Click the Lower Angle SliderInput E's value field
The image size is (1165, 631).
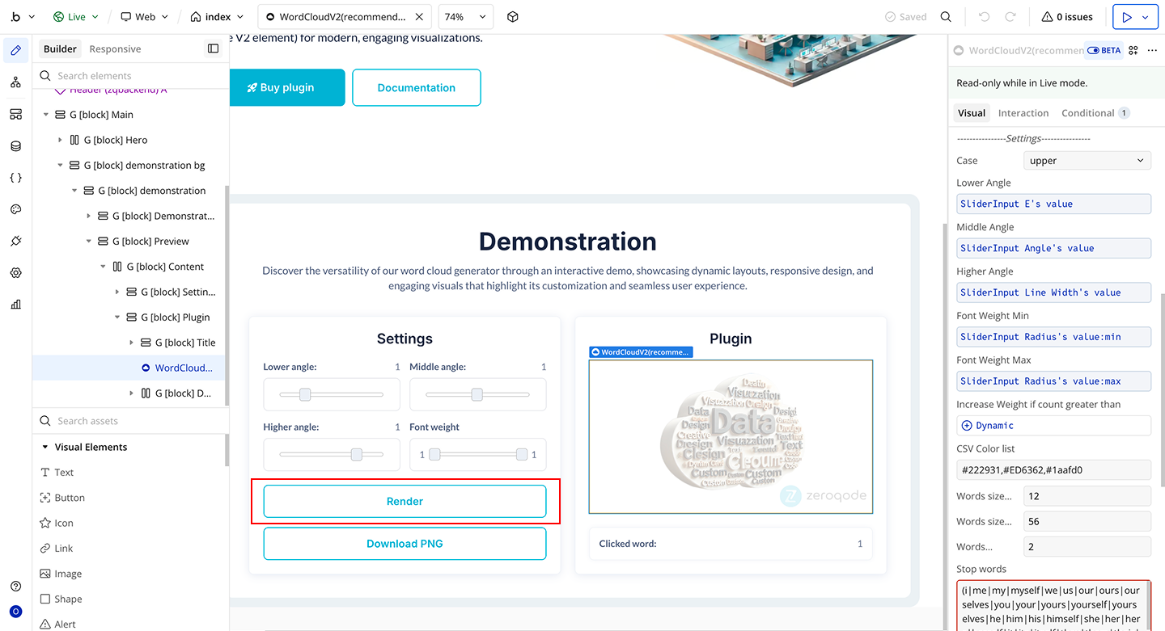click(1053, 204)
